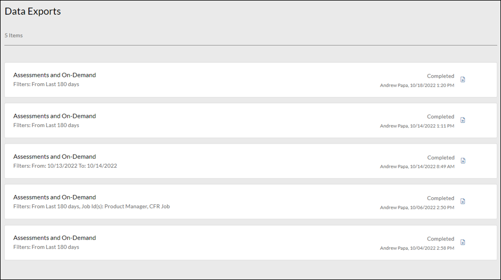
Task: Click Completed status on the 10/18/2022 export
Action: (440, 76)
